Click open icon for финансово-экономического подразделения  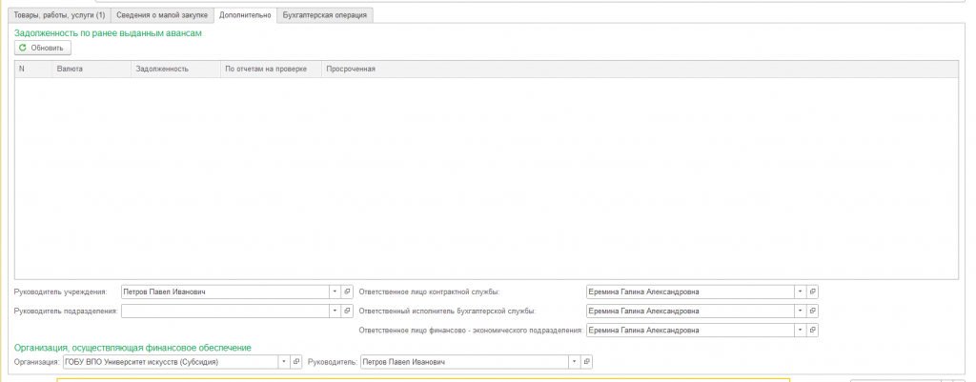tap(813, 331)
